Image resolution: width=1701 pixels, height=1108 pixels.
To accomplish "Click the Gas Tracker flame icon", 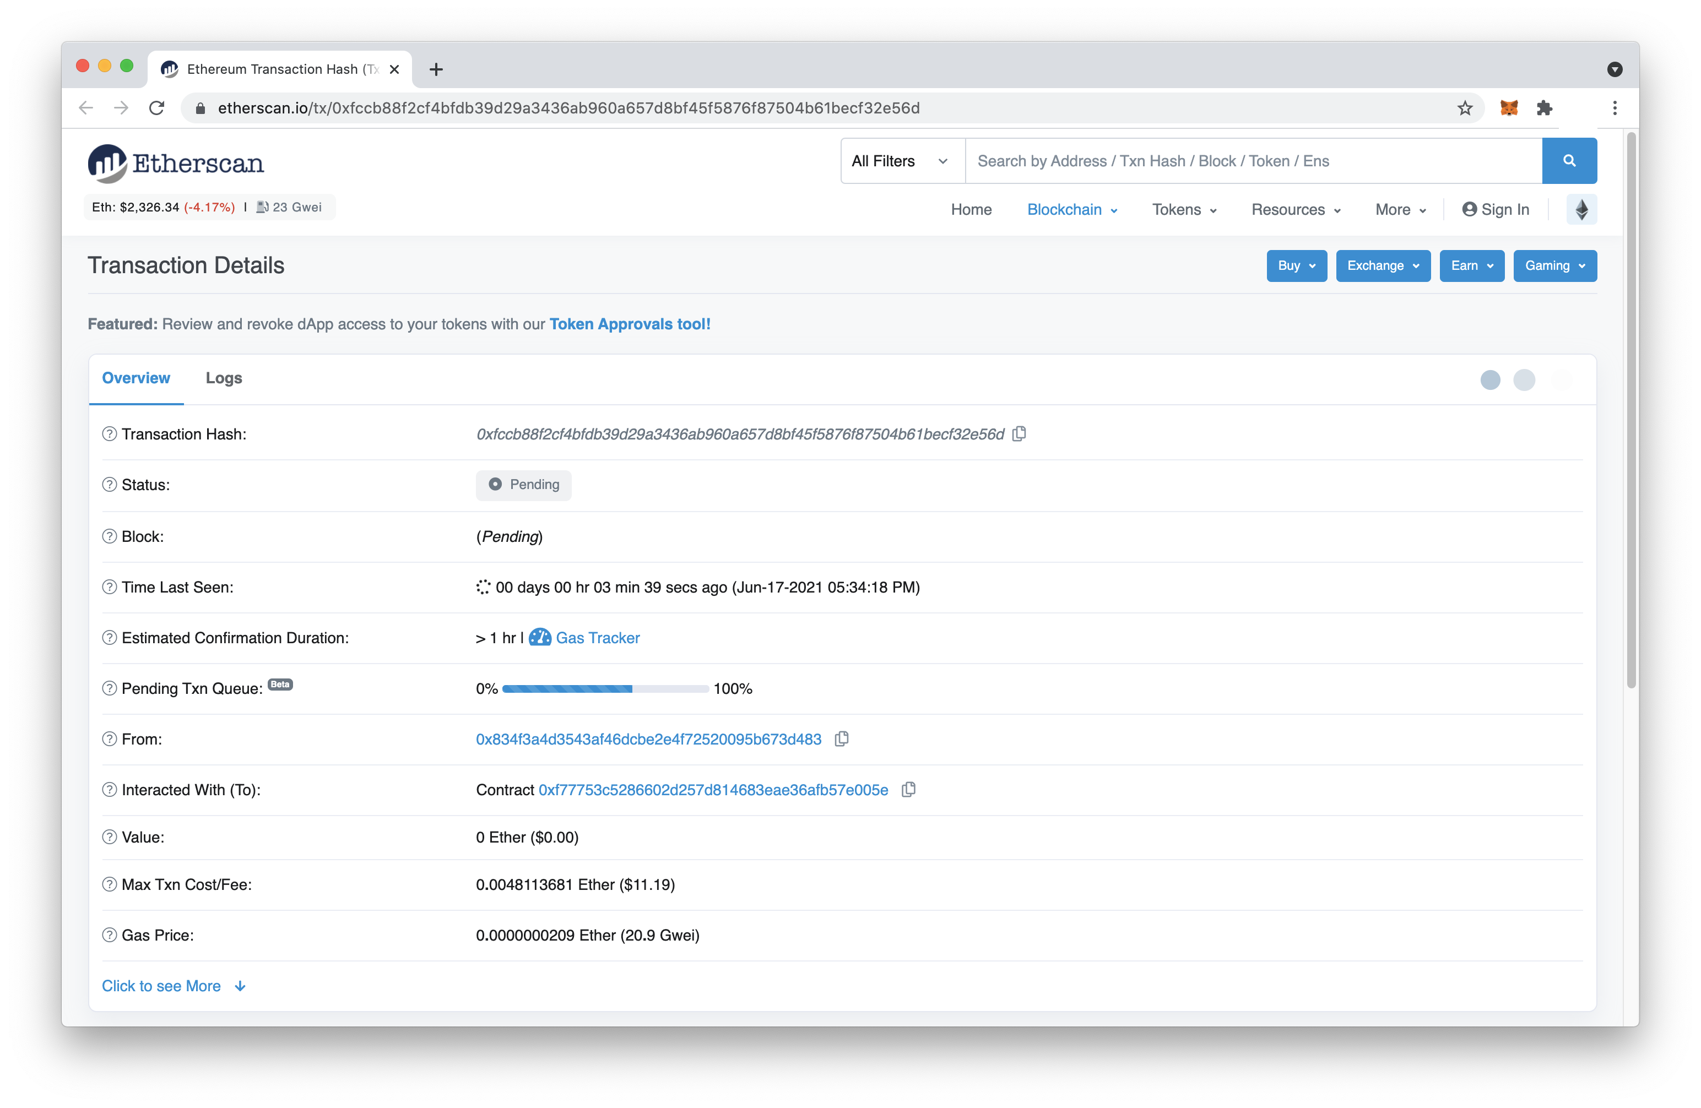I will point(539,637).
